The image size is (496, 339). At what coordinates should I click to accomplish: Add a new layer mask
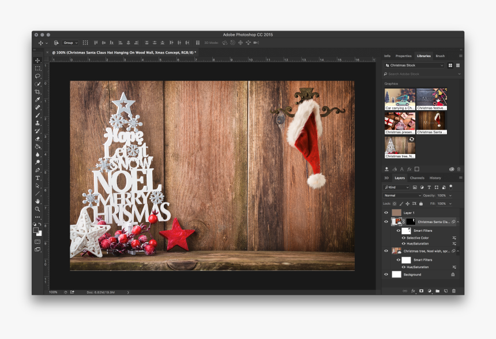[x=421, y=291]
